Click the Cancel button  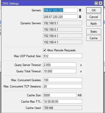pyautogui.click(x=94, y=17)
